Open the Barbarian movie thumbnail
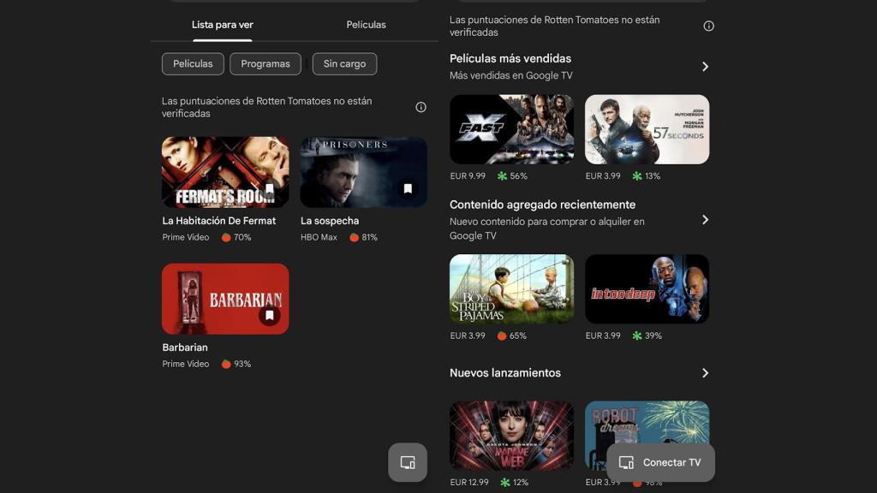The width and height of the screenshot is (877, 493). click(225, 299)
